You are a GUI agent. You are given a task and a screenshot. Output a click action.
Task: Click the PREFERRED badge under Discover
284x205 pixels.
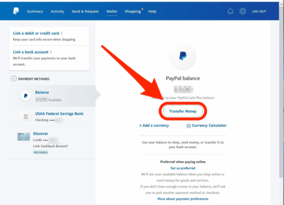tap(40, 153)
